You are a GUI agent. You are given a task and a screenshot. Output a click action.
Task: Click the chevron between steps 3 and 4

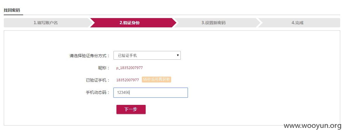[259, 23]
